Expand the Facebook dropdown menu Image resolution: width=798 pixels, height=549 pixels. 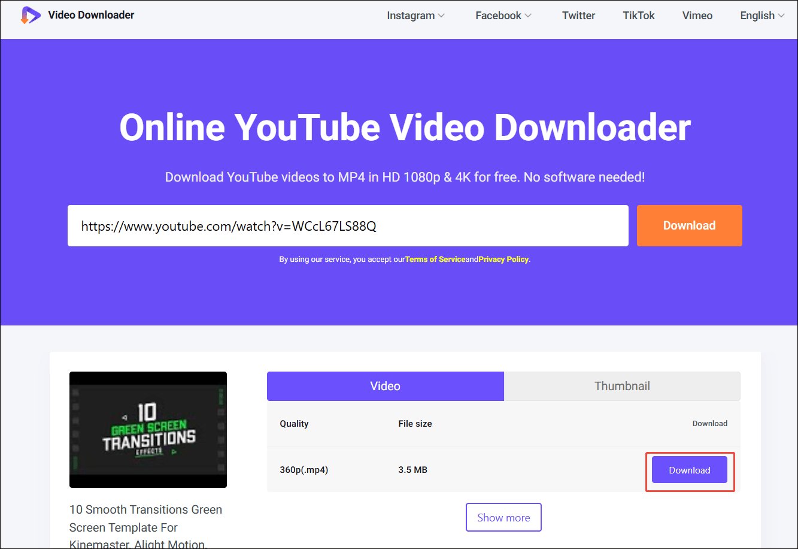coord(503,16)
